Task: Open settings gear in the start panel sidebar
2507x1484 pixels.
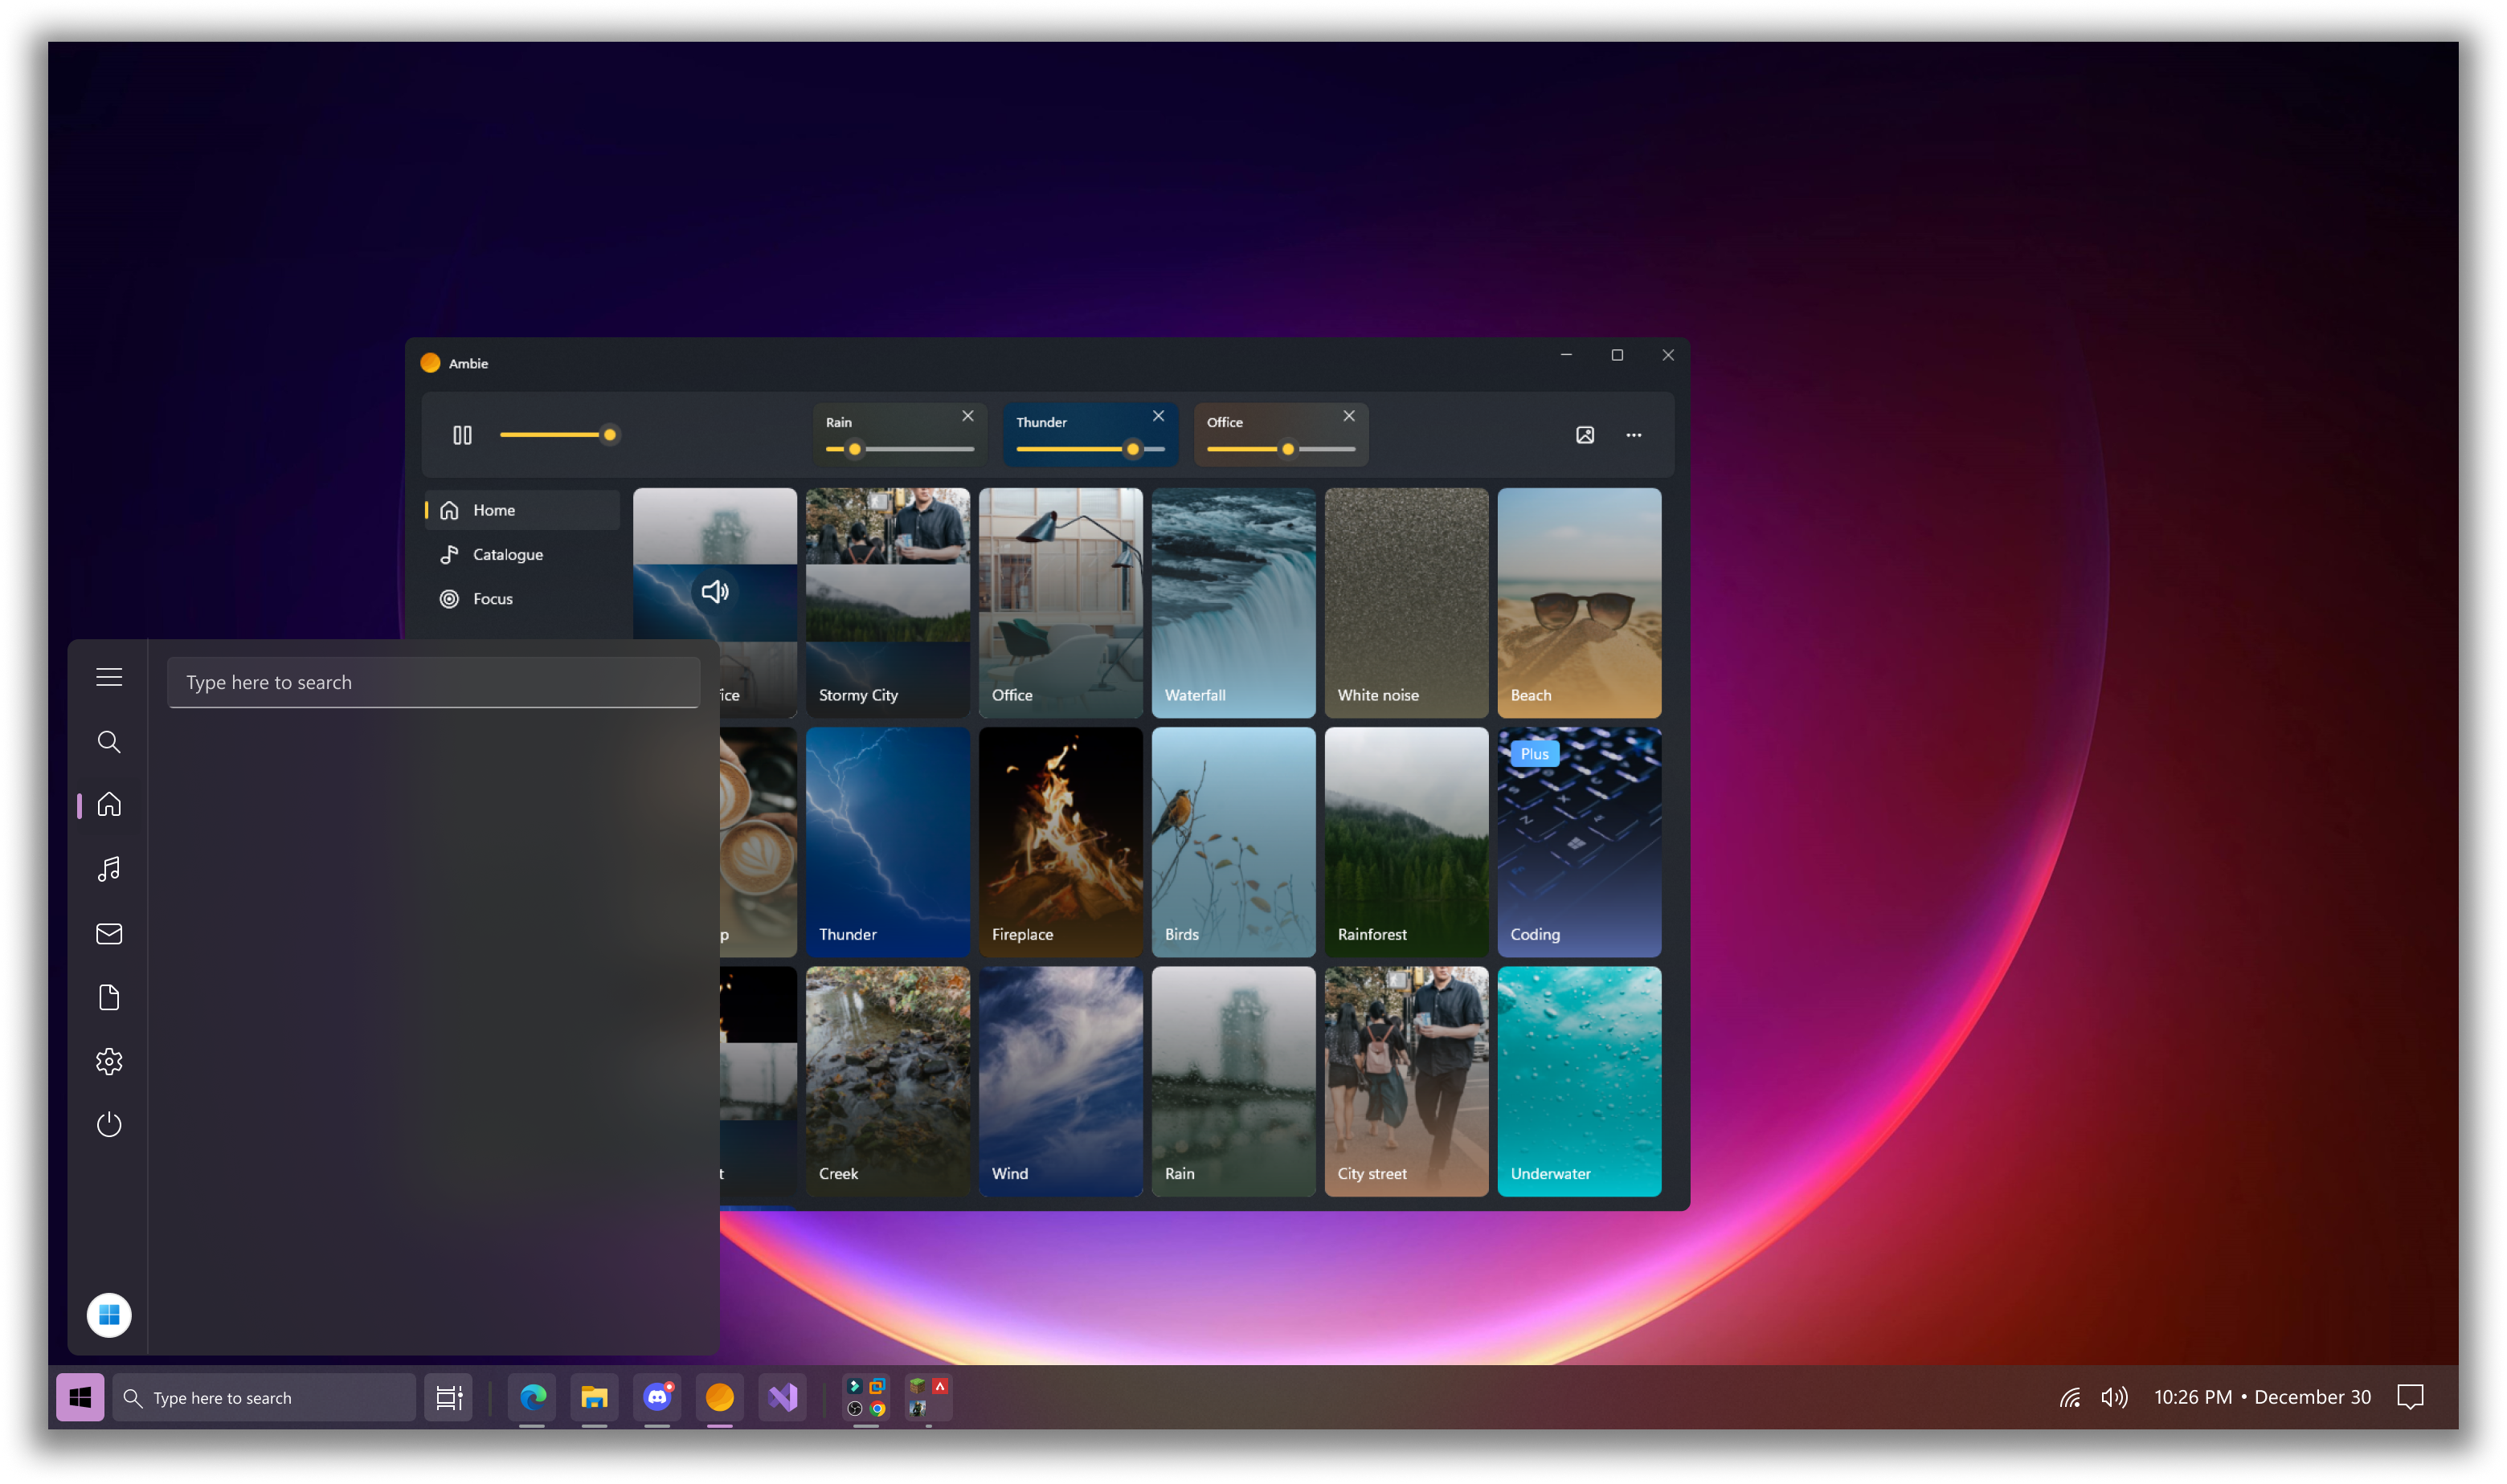Action: tap(109, 1062)
